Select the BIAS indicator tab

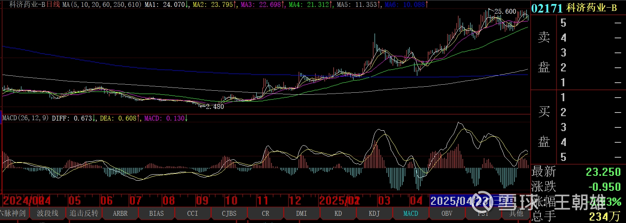(157, 213)
